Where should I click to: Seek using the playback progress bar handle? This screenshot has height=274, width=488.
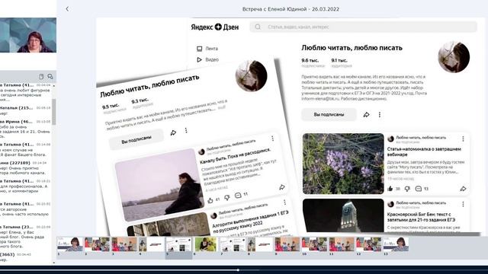[238, 270]
